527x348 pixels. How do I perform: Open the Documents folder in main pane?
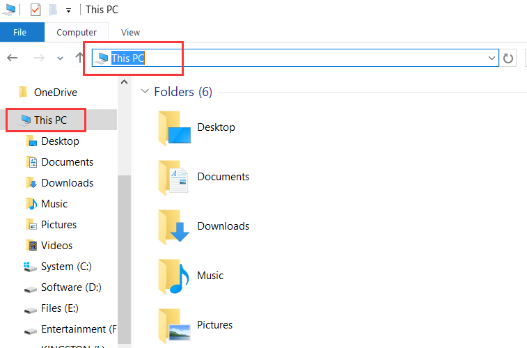tap(174, 177)
